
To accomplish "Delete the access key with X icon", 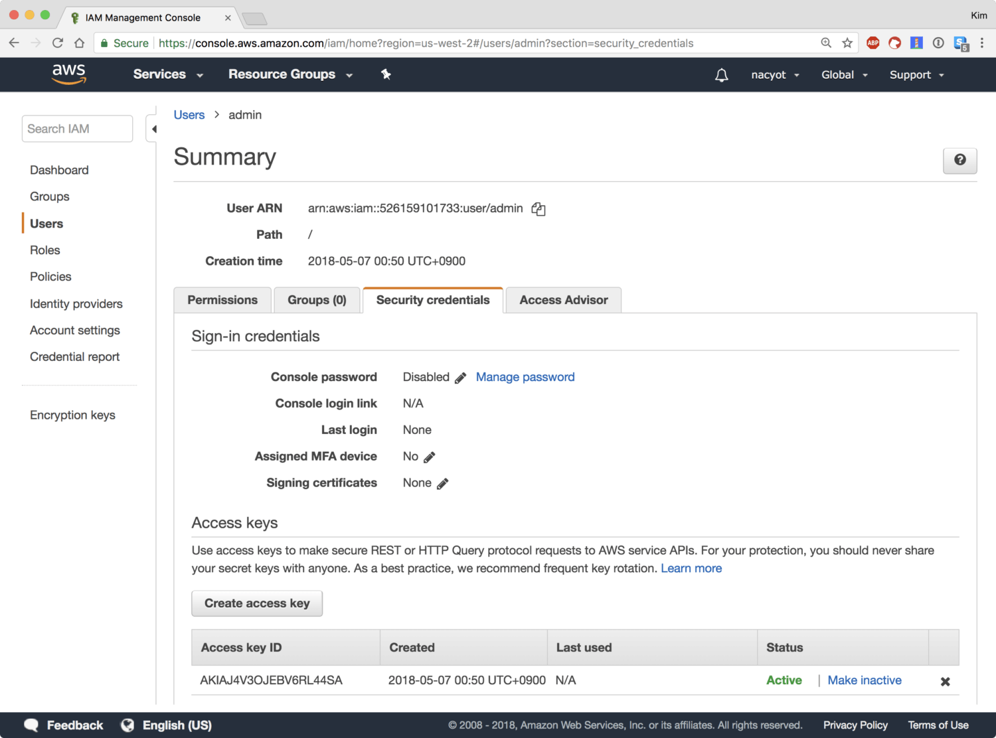I will [x=945, y=682].
